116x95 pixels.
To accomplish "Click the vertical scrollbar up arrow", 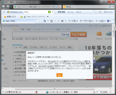I will point(113,25).
